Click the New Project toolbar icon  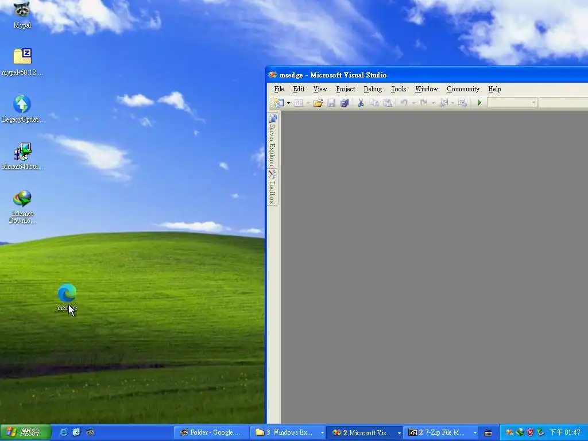click(278, 103)
